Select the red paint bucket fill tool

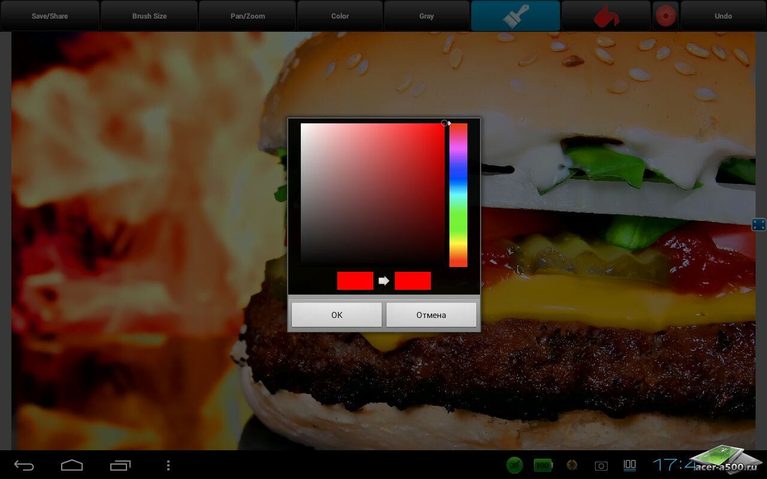click(605, 16)
